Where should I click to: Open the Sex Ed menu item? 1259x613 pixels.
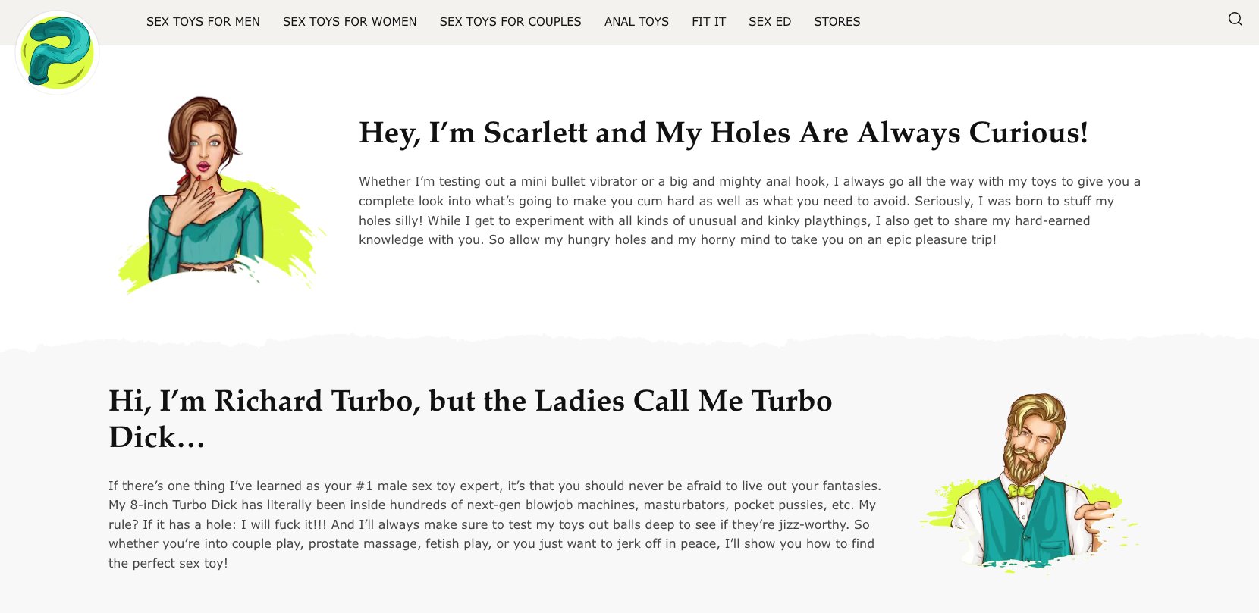pyautogui.click(x=770, y=22)
